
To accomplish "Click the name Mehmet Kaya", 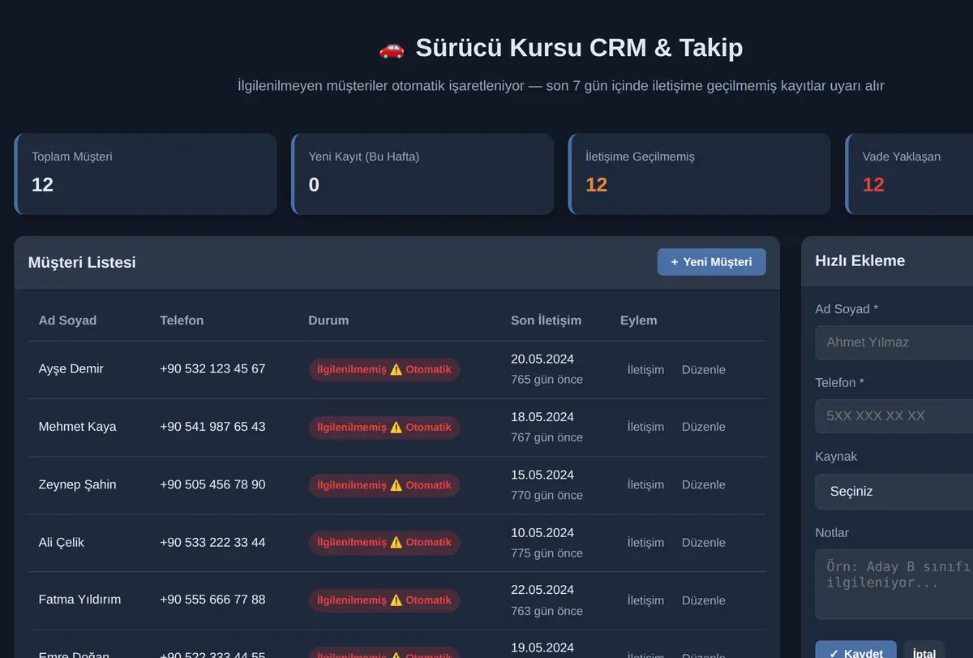I will tap(77, 427).
